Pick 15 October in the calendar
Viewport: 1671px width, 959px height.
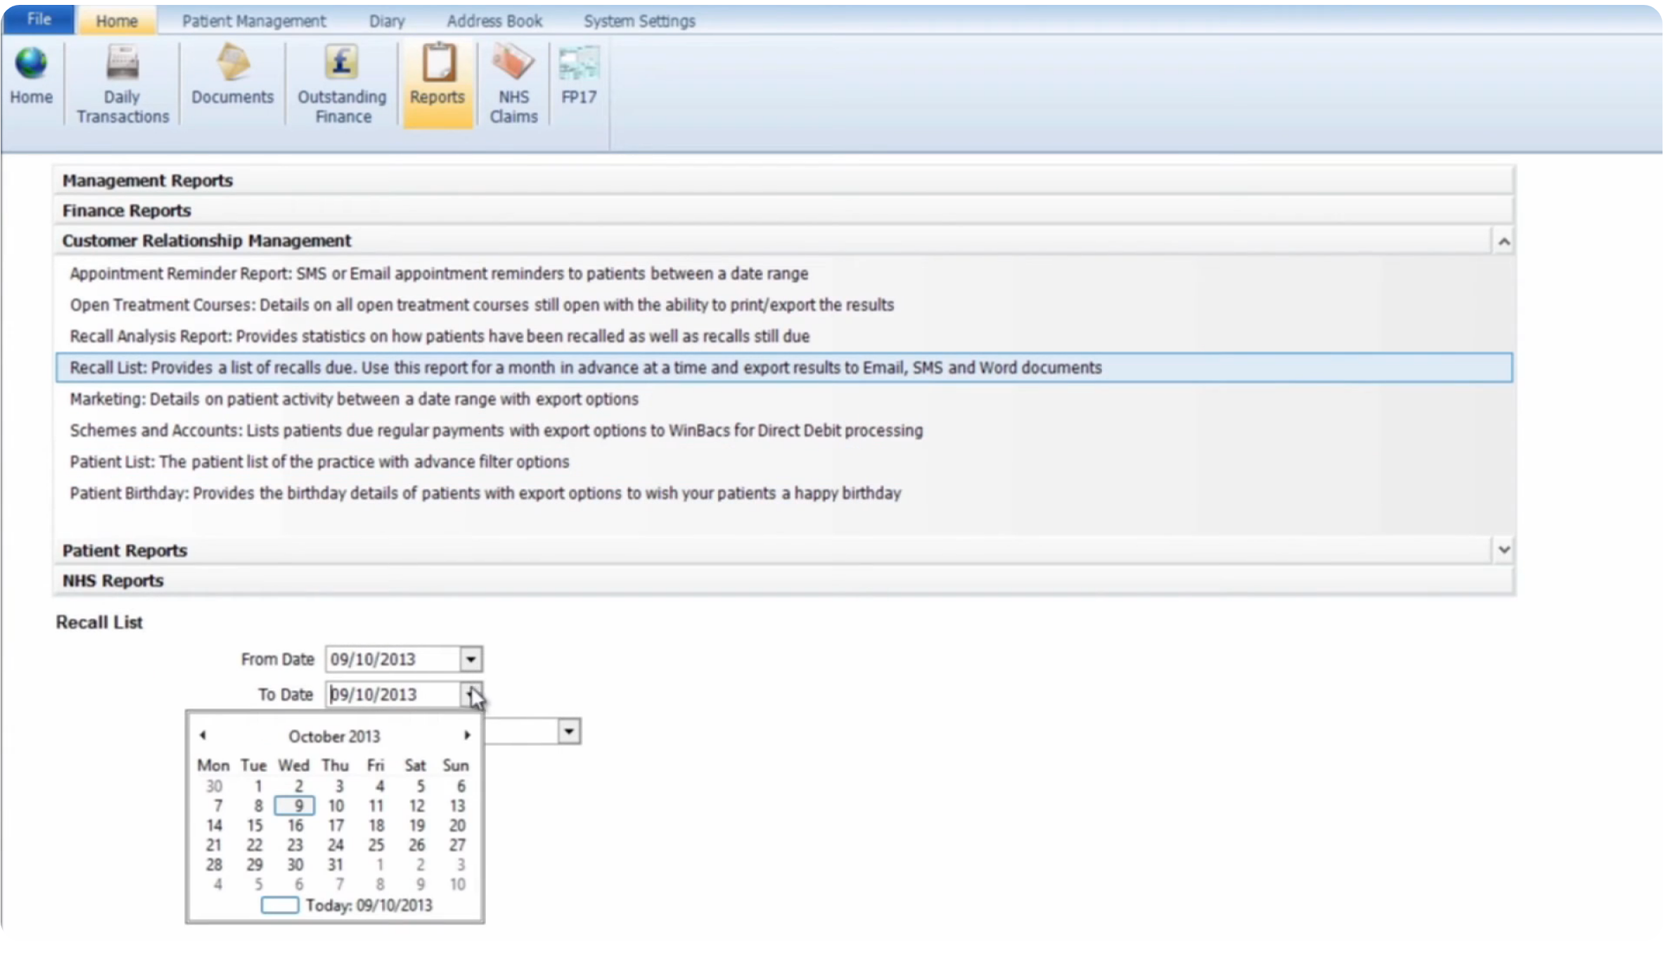coord(255,825)
